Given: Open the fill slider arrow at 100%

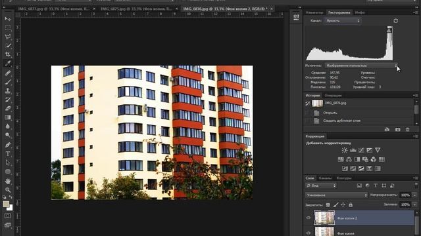Looking at the screenshot, I should 415,205.
